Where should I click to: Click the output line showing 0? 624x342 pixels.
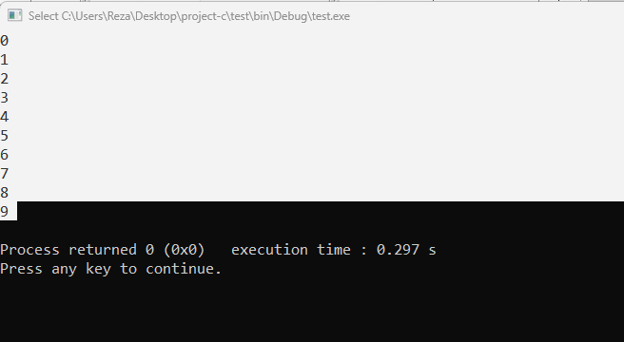pyautogui.click(x=5, y=41)
